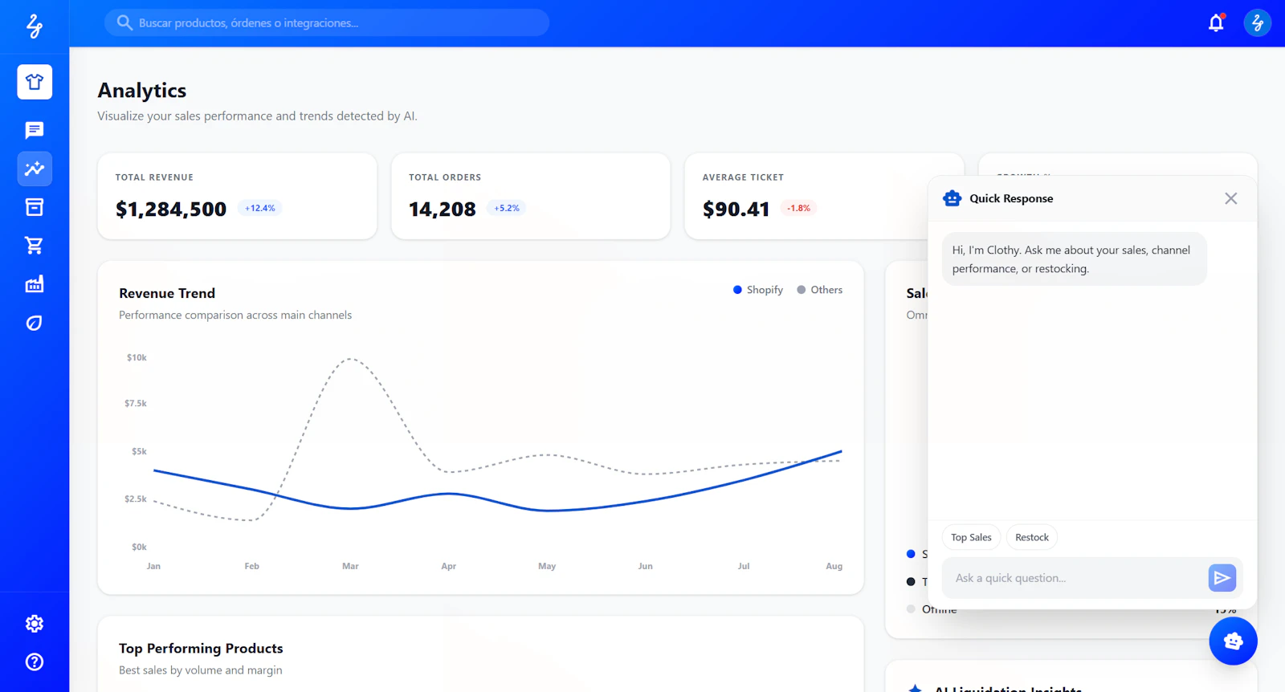The height and width of the screenshot is (692, 1285).
Task: Click the Quick Response panel title
Action: click(1011, 198)
